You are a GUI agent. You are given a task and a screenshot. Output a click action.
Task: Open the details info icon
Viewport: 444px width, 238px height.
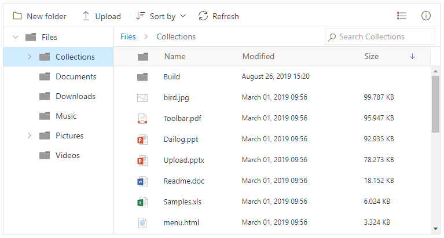426,16
